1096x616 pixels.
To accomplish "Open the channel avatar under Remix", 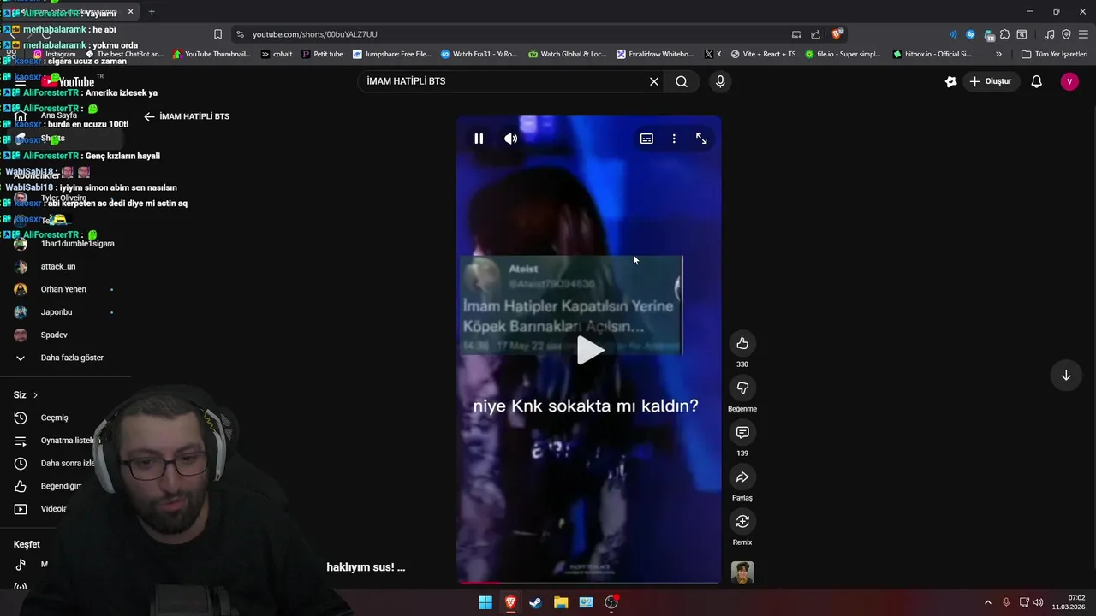I will (x=742, y=572).
